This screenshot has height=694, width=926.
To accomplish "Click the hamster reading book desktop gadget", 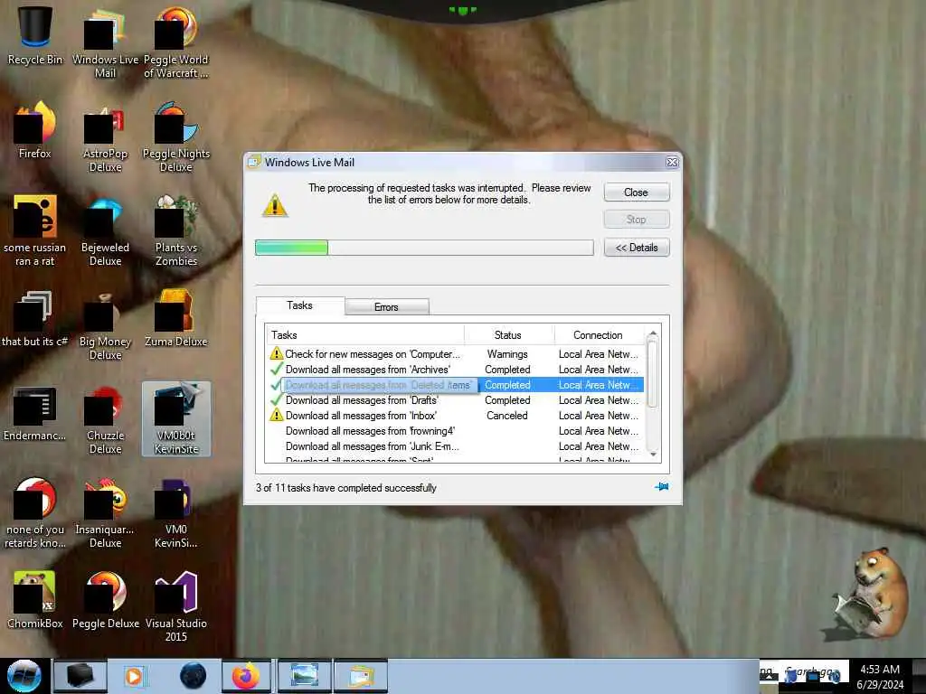I will pos(870,593).
